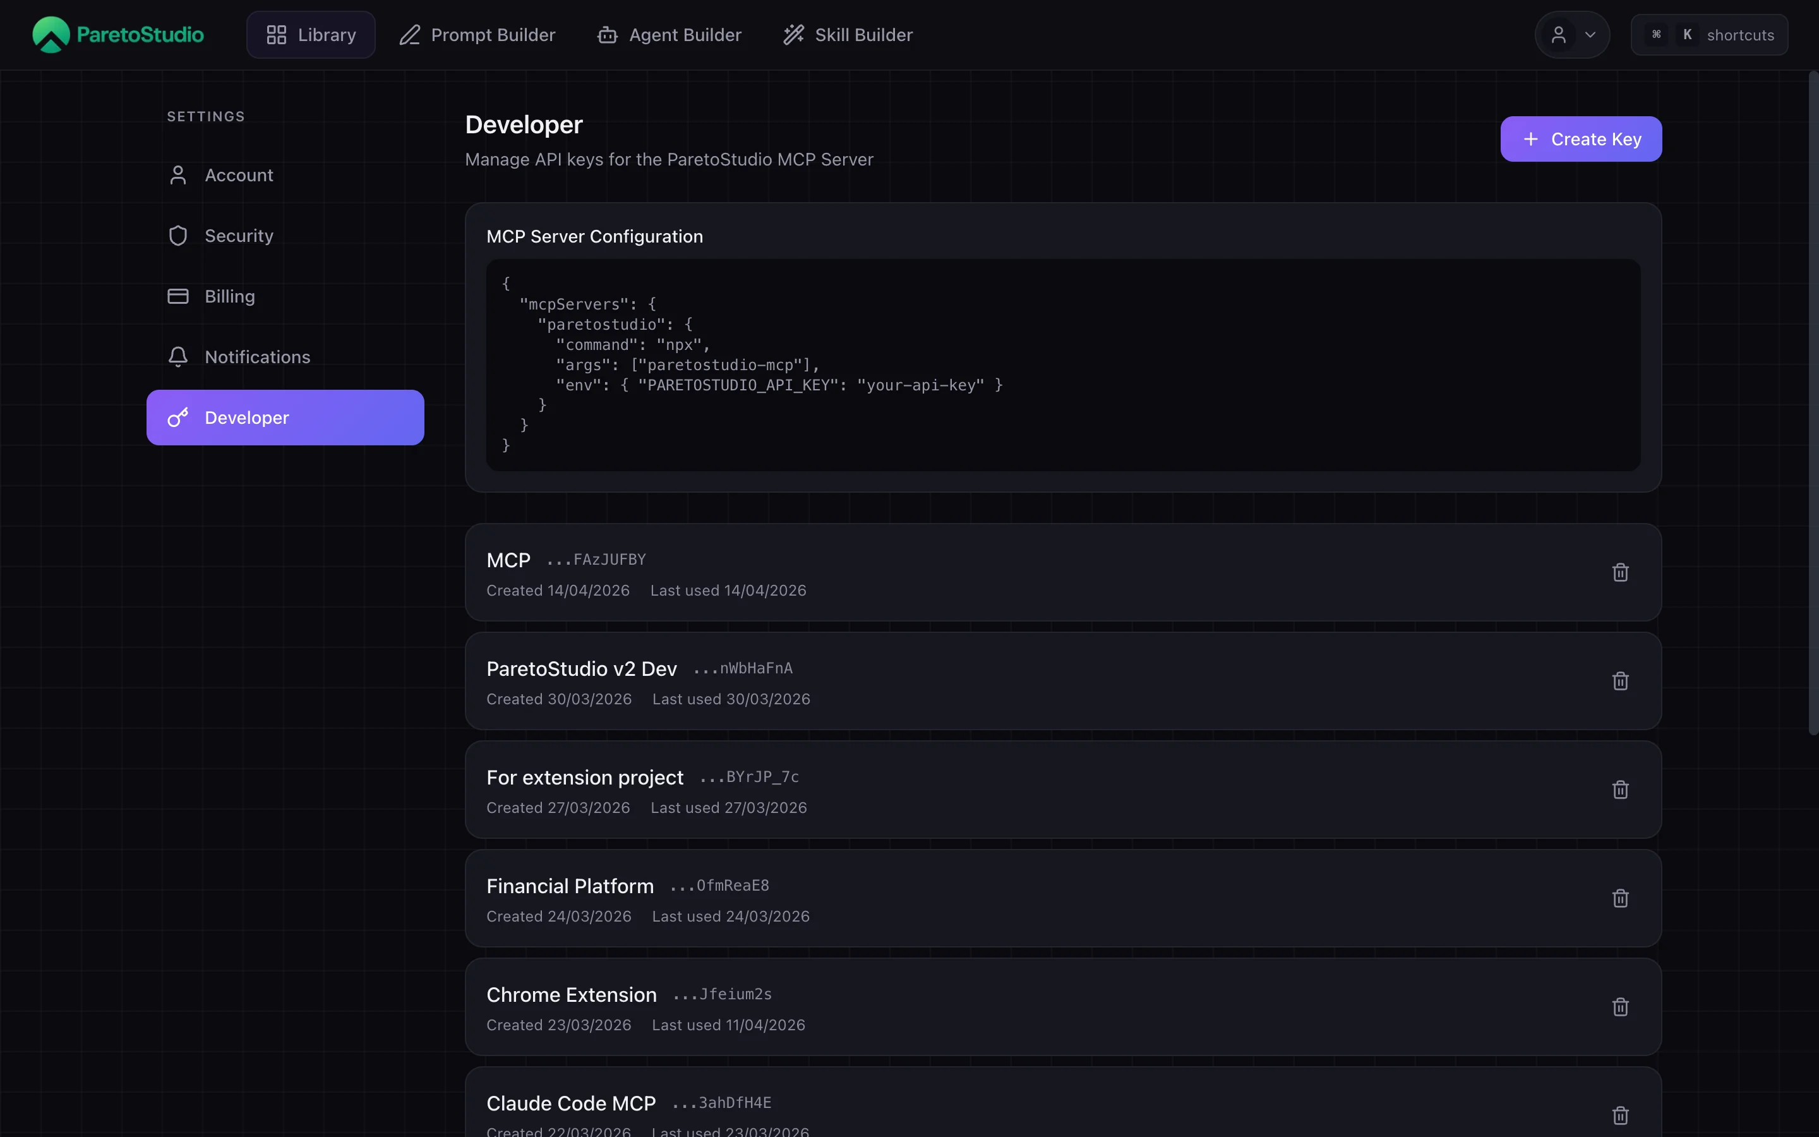Click key suffix ...FAzJUFBY
Screen dimensions: 1819x1137
coord(596,560)
